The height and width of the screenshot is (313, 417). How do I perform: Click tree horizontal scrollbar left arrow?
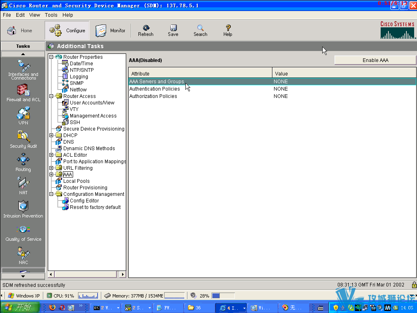pos(51,274)
